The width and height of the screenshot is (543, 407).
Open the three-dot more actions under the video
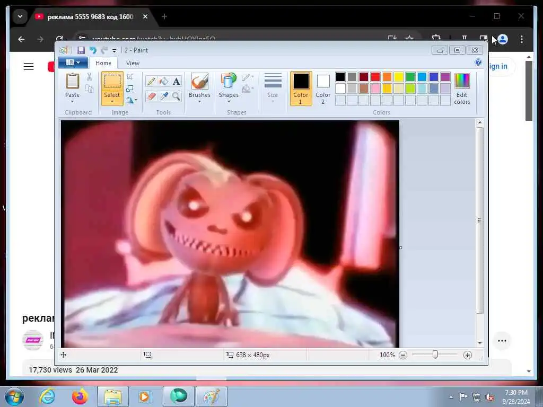pos(502,341)
